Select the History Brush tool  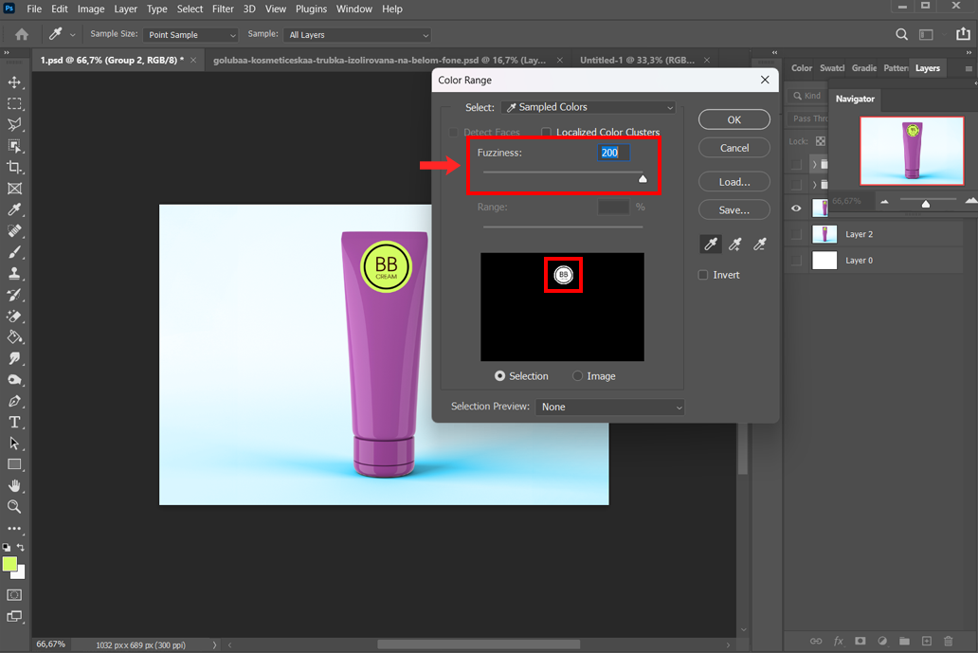[x=14, y=295]
